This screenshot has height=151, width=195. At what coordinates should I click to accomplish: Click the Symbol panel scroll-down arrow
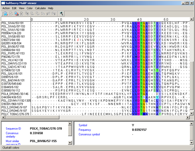(191, 143)
